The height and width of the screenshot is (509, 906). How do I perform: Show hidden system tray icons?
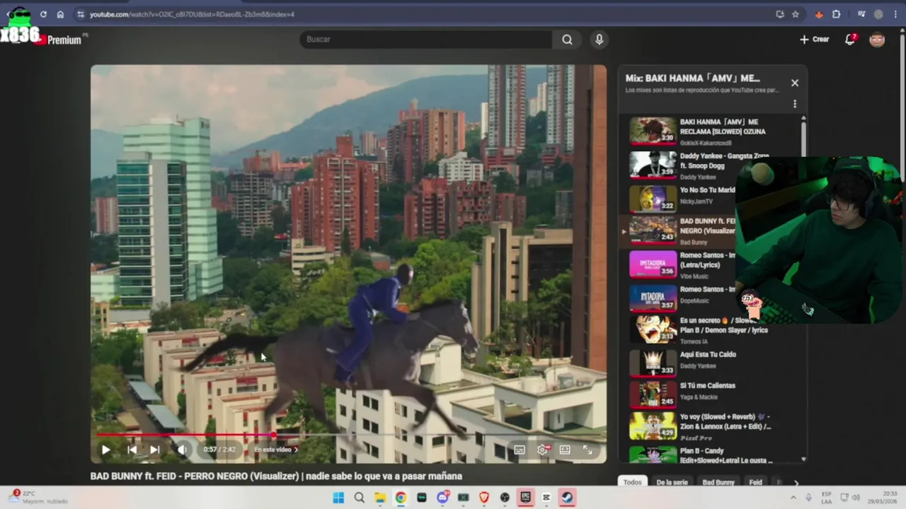click(793, 498)
